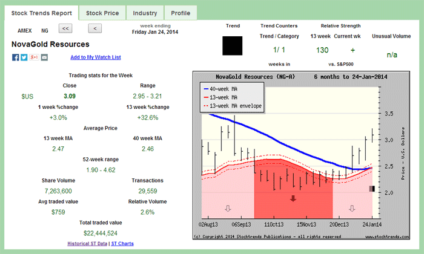Click the current week + indicator

pyautogui.click(x=353, y=50)
